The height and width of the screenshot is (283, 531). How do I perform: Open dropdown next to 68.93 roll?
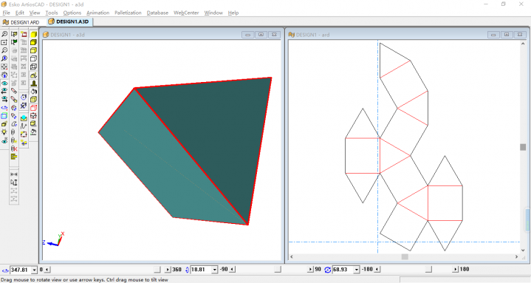356,270
